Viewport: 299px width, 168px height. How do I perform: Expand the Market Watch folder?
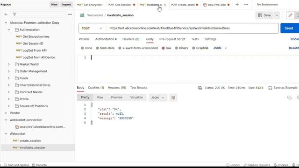[9, 64]
